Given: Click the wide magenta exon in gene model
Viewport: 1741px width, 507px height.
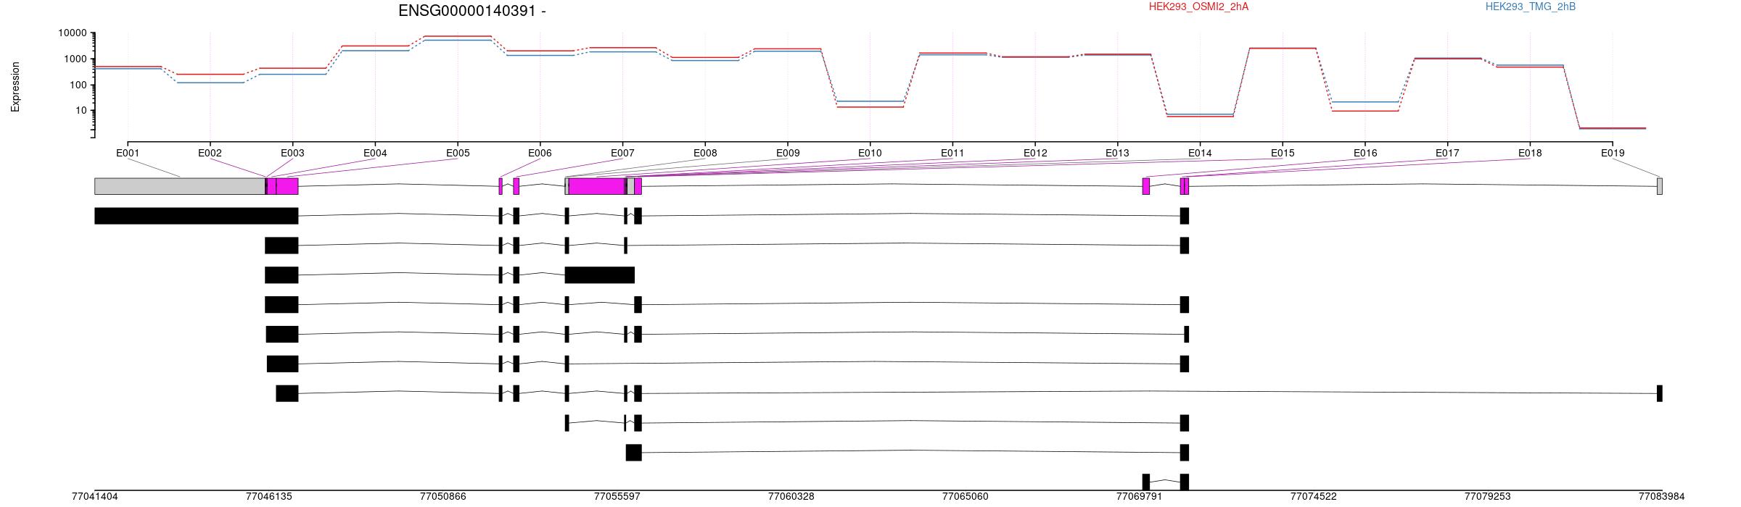Looking at the screenshot, I should (x=596, y=186).
